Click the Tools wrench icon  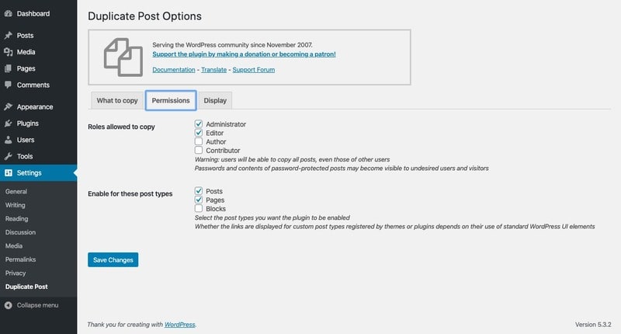[x=8, y=156]
